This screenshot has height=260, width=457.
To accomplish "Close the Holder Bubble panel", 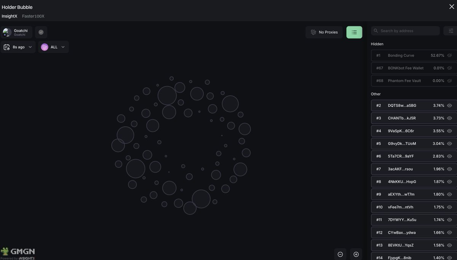I will (x=452, y=6).
